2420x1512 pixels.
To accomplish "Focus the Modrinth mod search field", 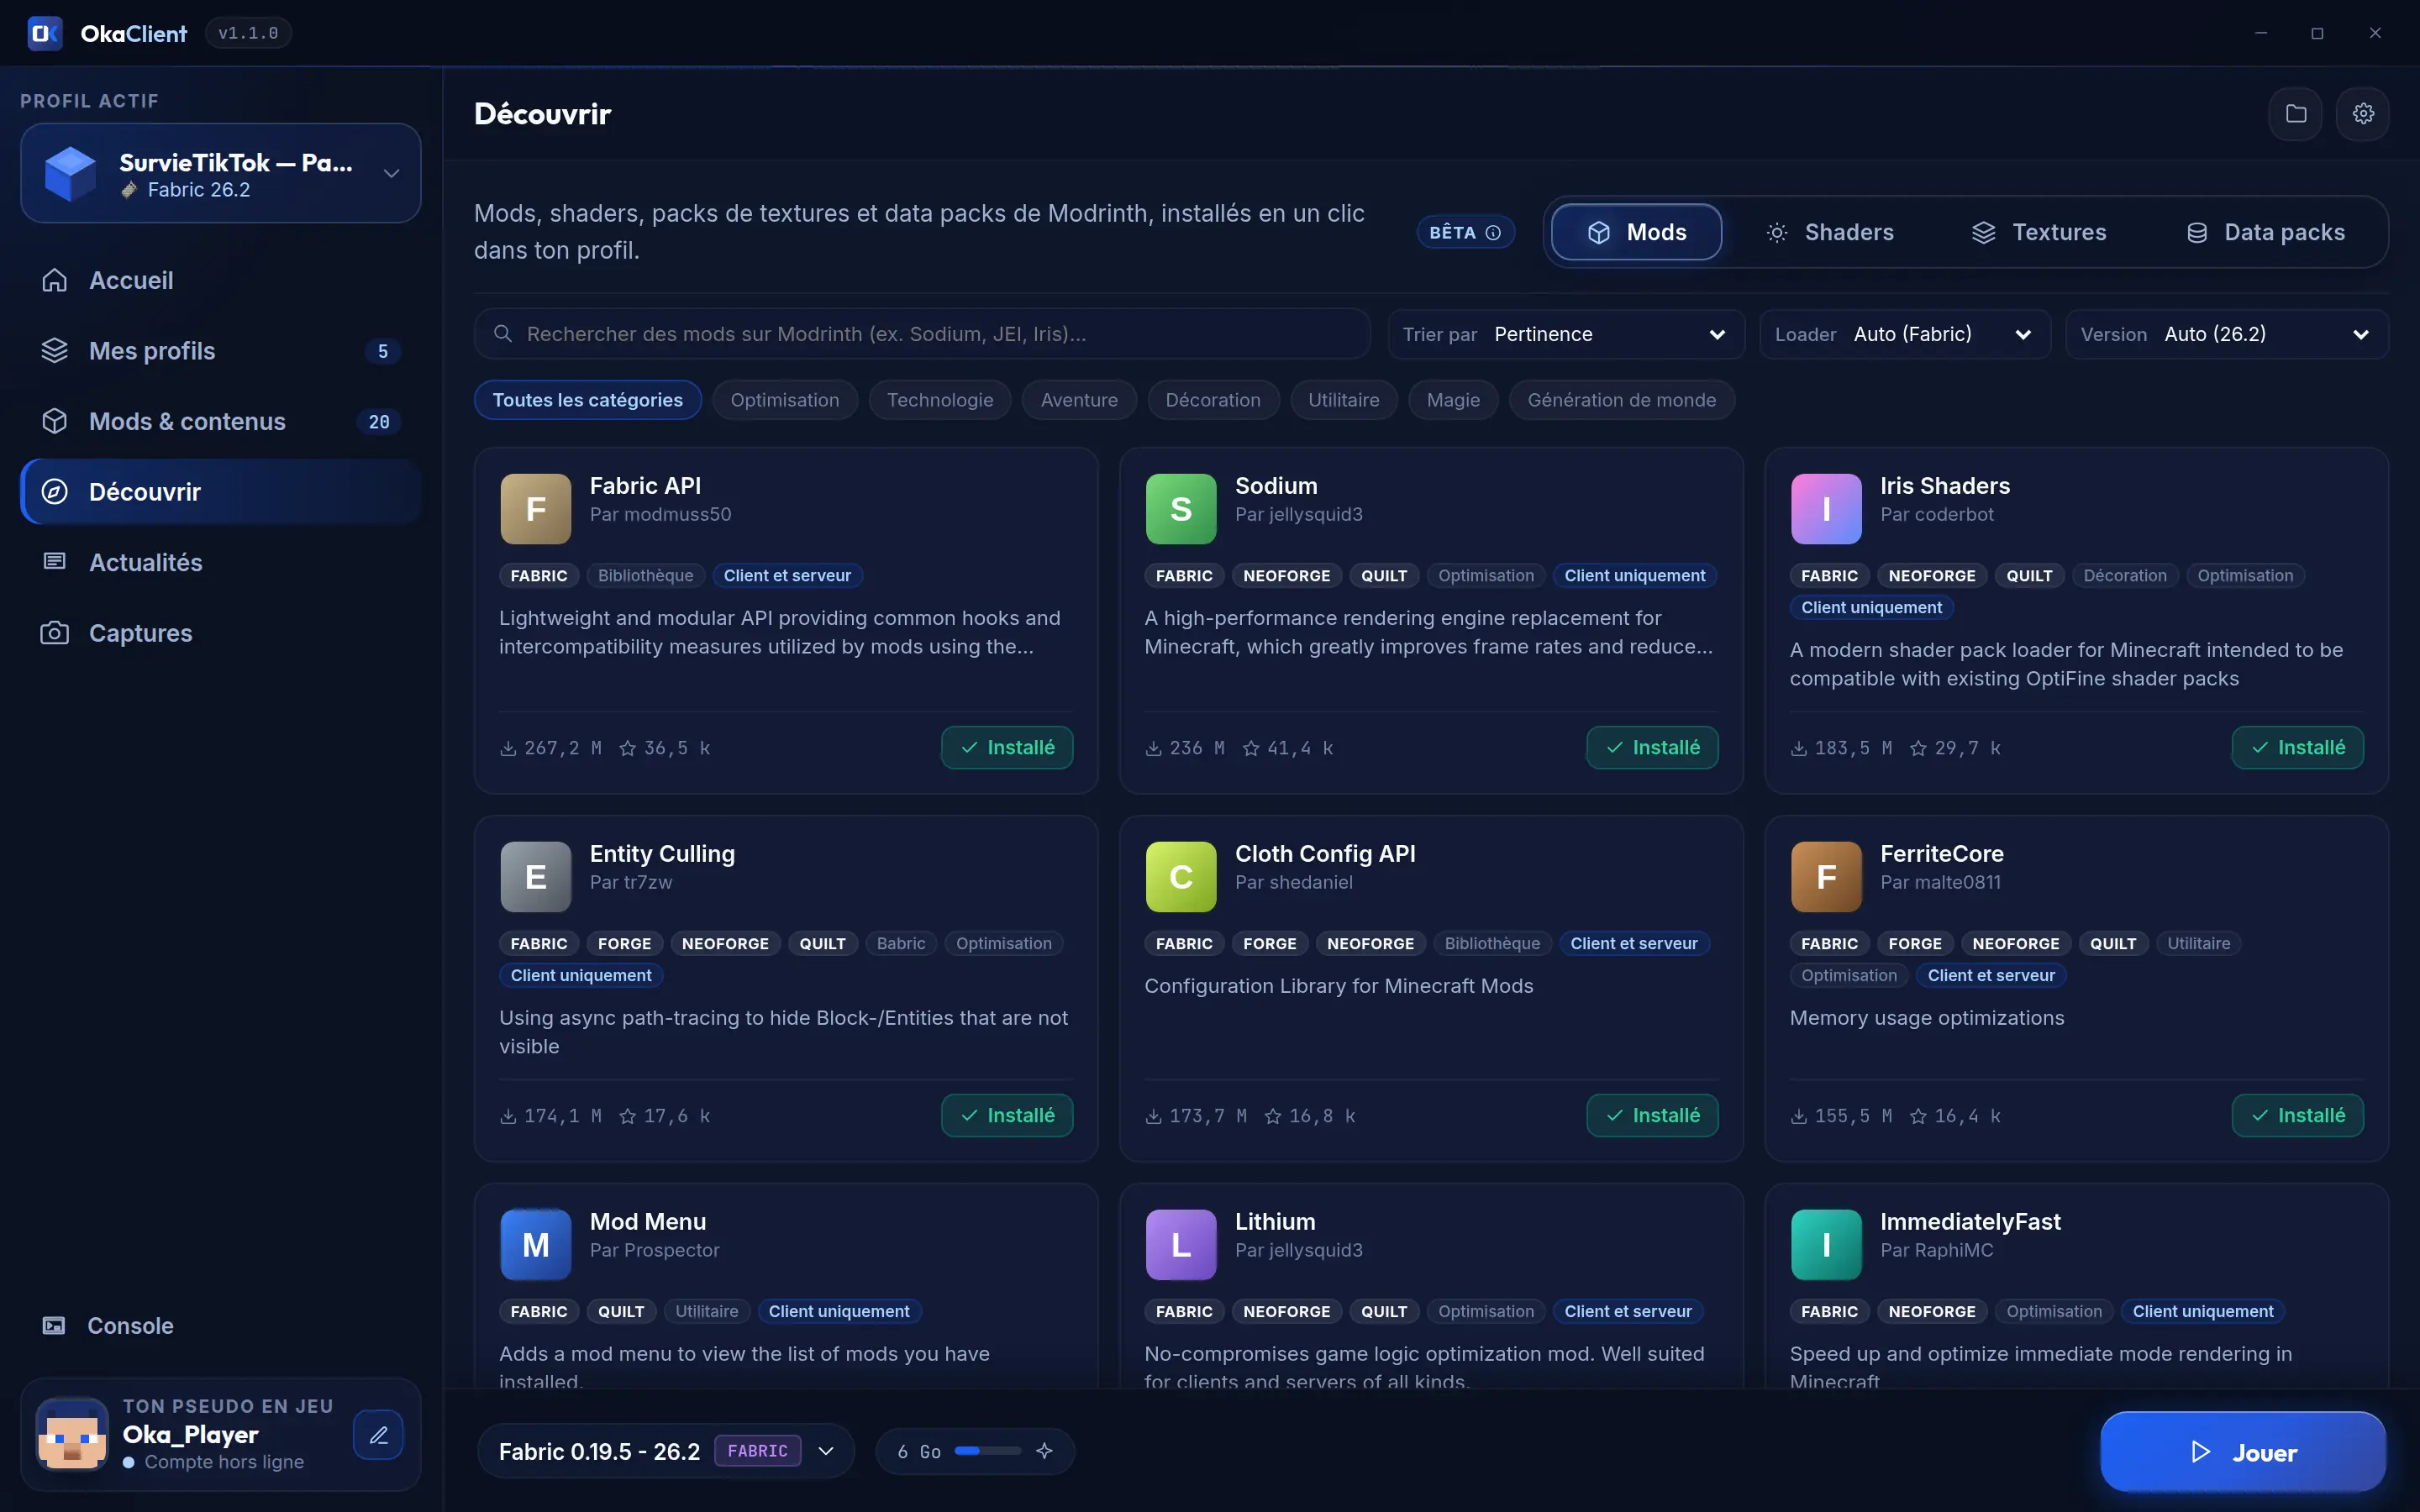I will [922, 334].
